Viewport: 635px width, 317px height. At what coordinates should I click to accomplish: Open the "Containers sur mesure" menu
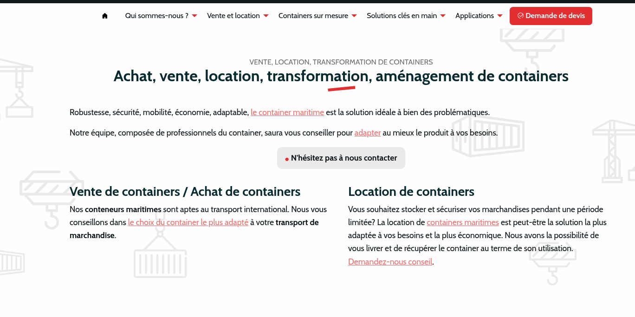(x=313, y=16)
